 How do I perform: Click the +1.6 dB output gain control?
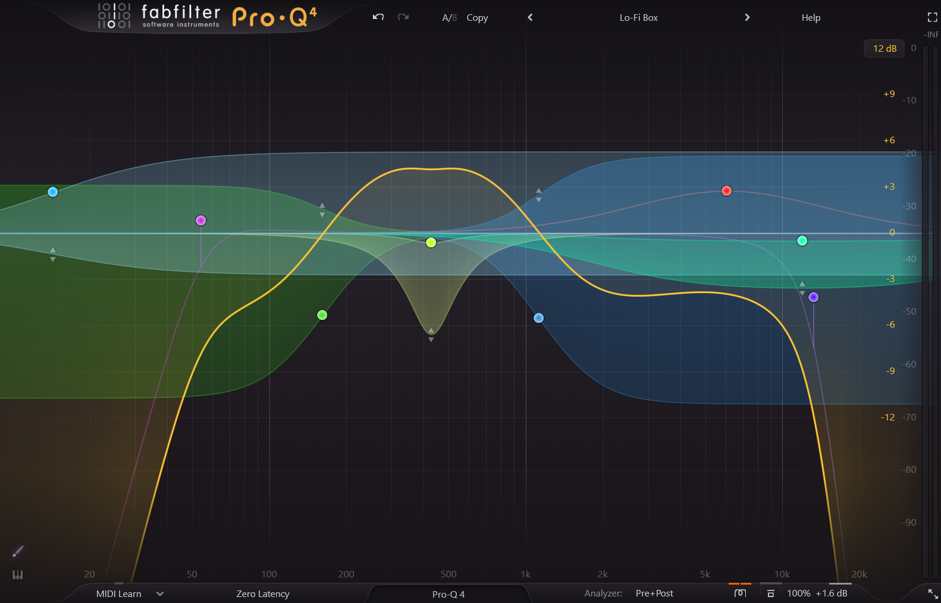pyautogui.click(x=832, y=593)
